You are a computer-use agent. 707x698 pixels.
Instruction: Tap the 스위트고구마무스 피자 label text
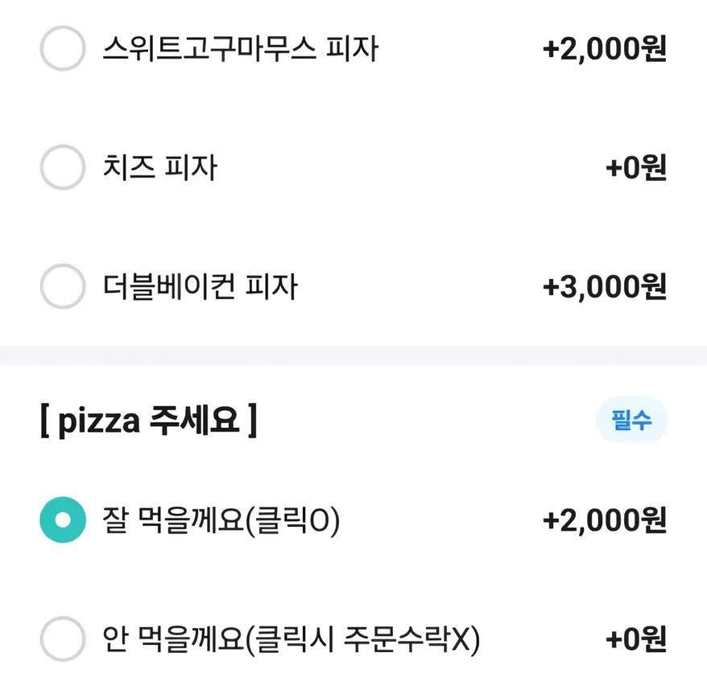[x=240, y=48]
